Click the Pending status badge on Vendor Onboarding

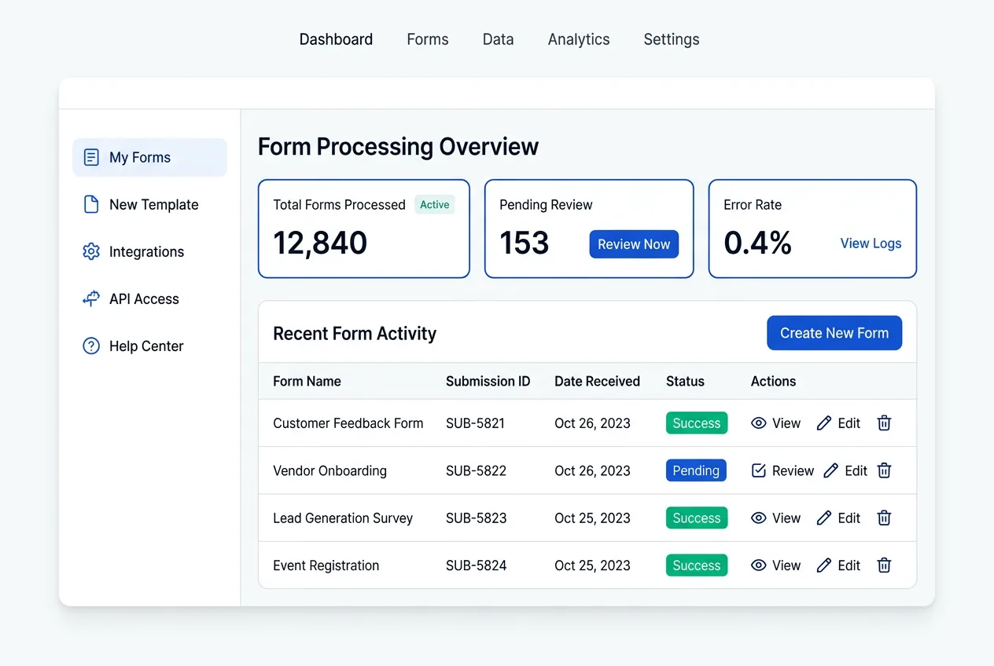click(x=696, y=470)
